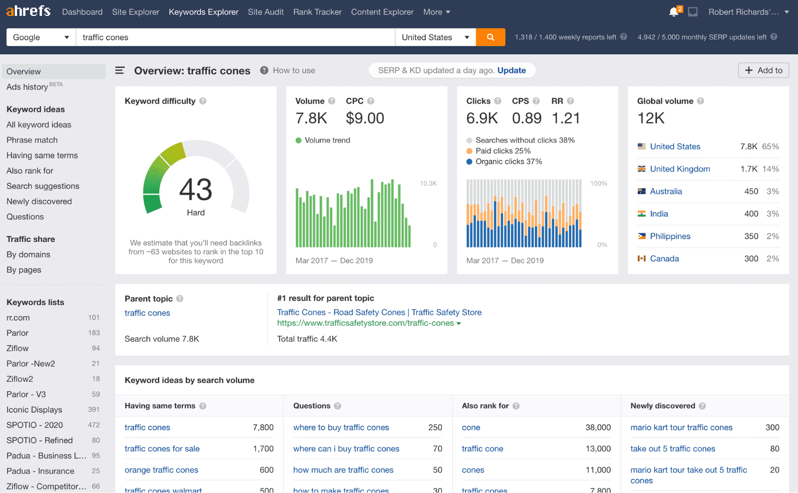Click the Global volume help icon
This screenshot has height=493, width=798.
[701, 101]
